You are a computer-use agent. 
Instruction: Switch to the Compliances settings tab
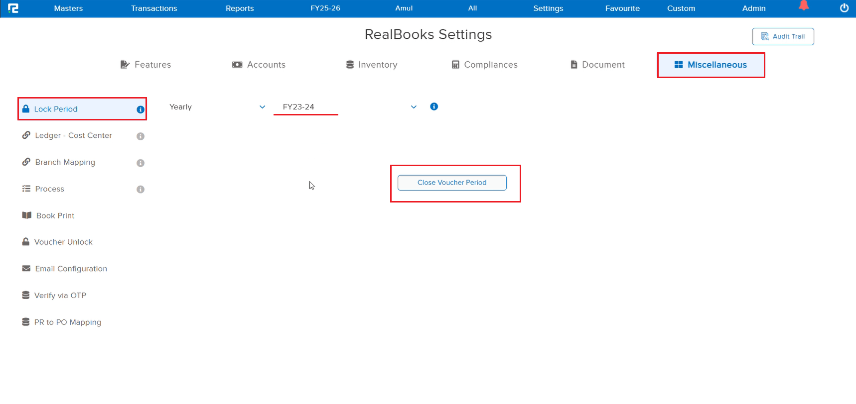click(x=484, y=65)
